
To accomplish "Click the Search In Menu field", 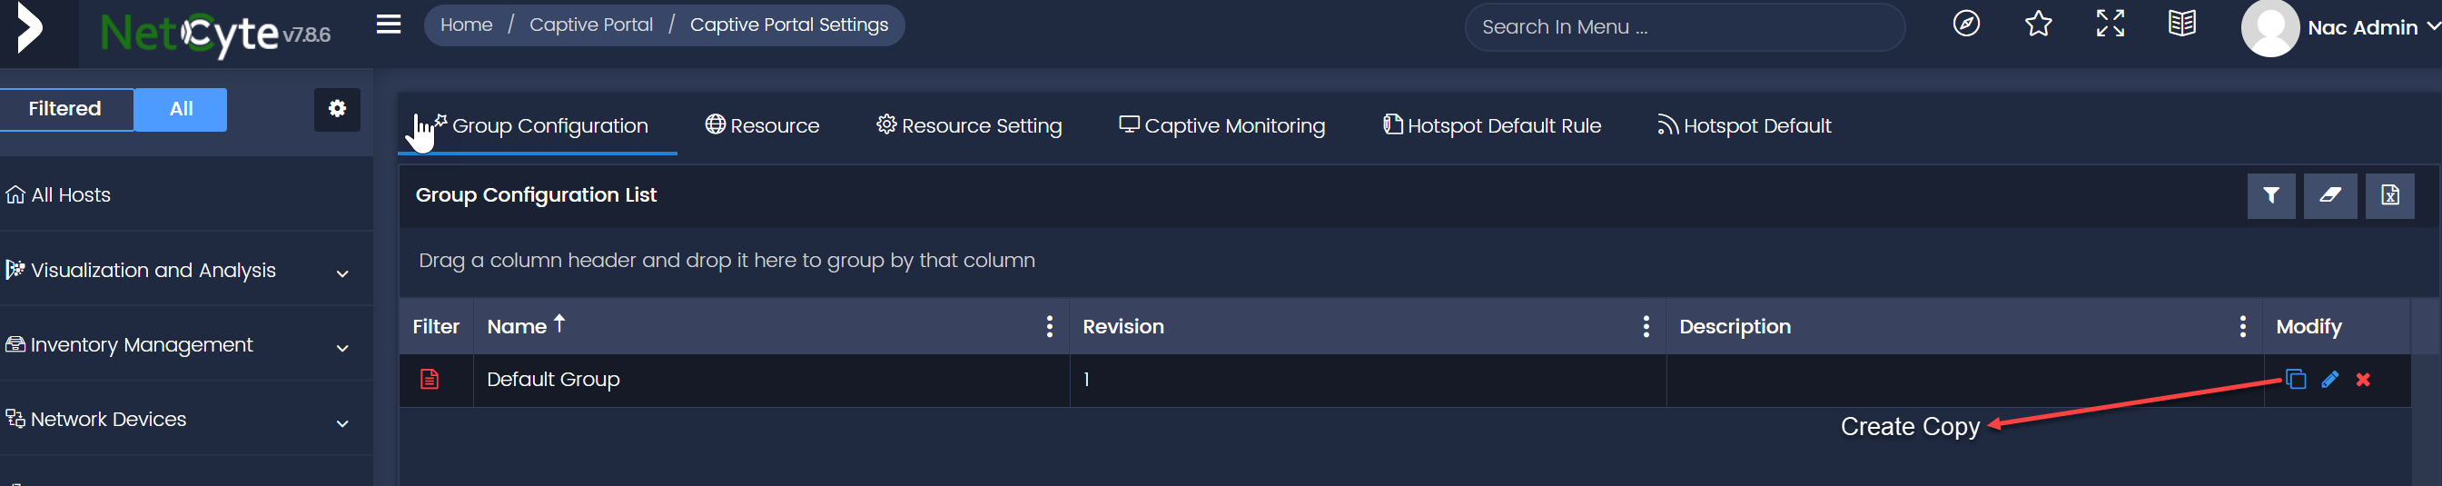I will tap(1684, 27).
